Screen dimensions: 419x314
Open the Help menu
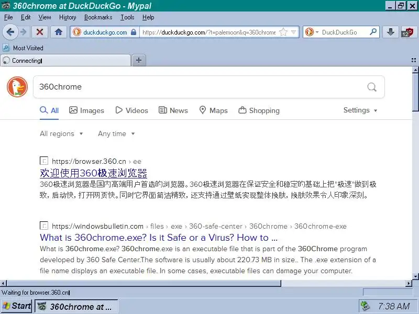click(x=148, y=17)
